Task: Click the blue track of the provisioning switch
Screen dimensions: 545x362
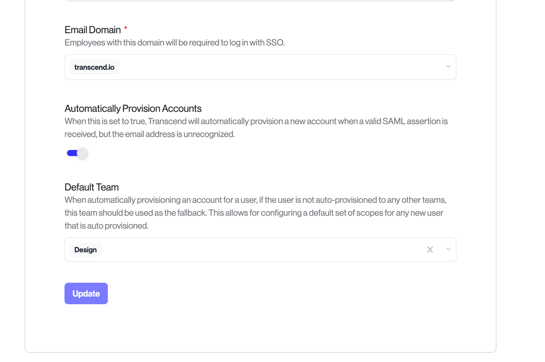Action: click(72, 153)
